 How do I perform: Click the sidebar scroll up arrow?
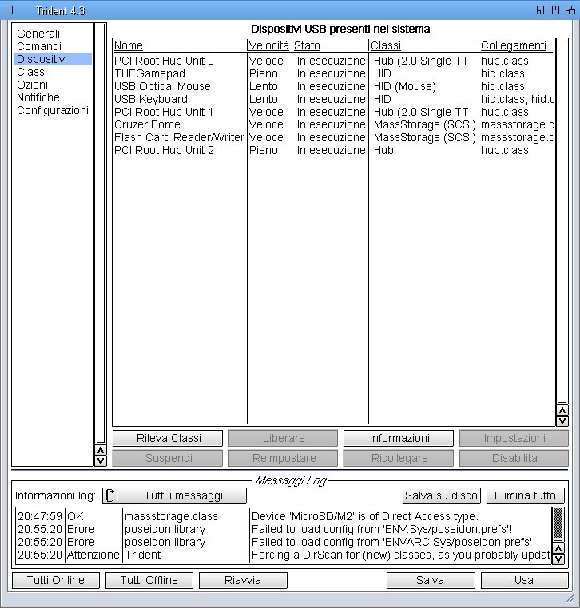(100, 450)
